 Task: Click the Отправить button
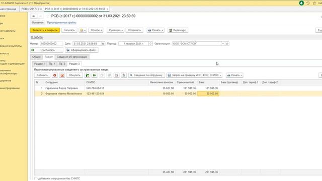(134, 30)
